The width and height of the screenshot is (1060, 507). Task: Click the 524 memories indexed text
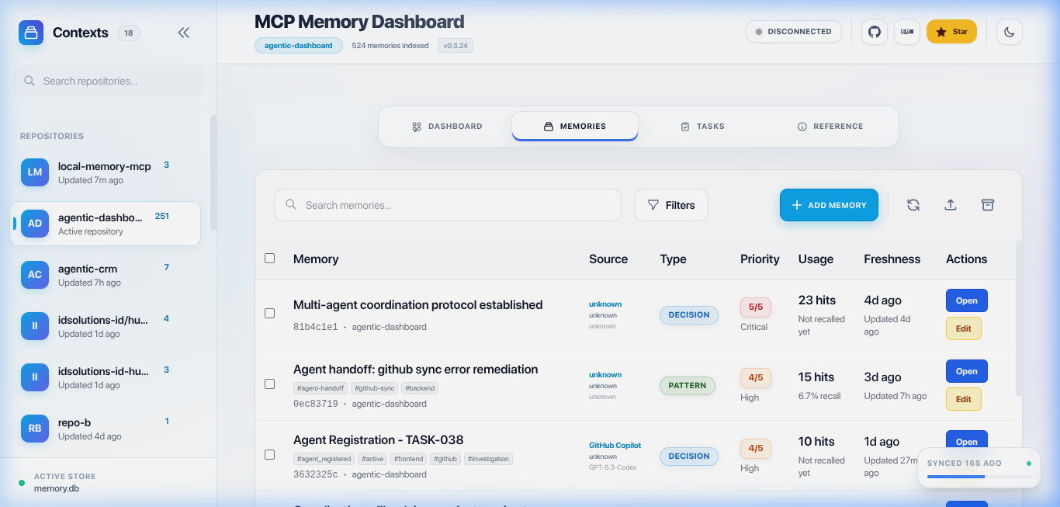[390, 46]
